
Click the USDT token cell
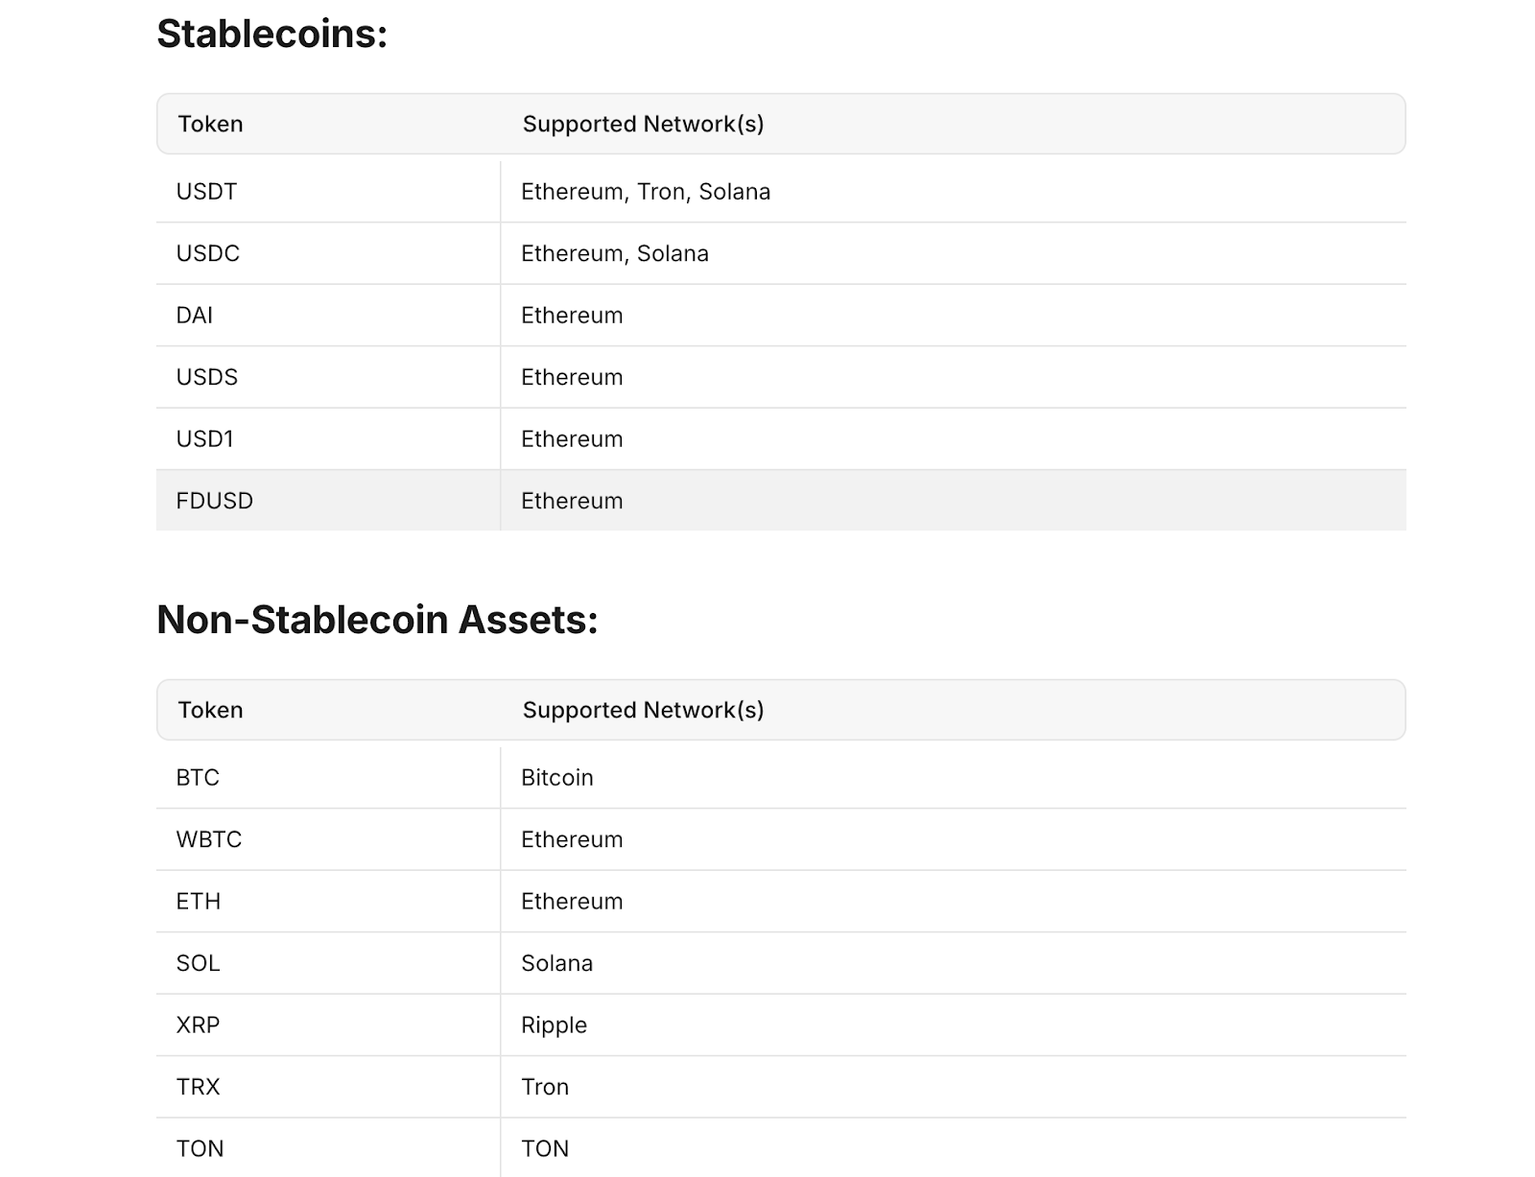pyautogui.click(x=328, y=192)
